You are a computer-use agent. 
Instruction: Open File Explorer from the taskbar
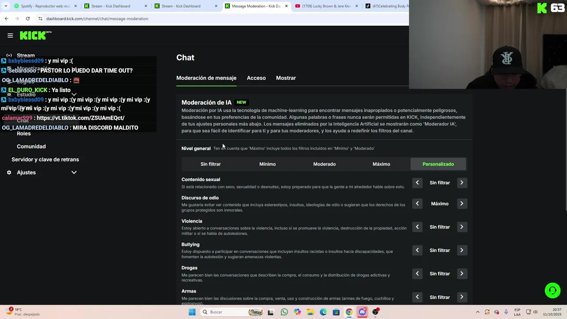310,312
